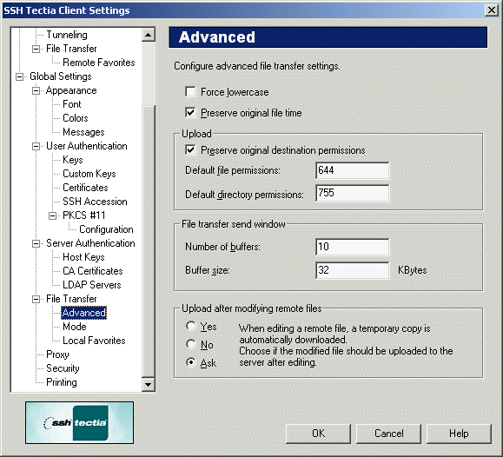Select the Yes upload radio button
Screen dimensions: 503x457
click(191, 326)
